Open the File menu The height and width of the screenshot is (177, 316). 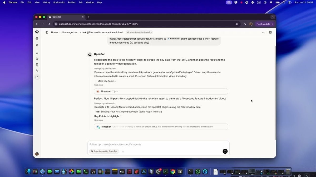pyautogui.click(x=22, y=2)
